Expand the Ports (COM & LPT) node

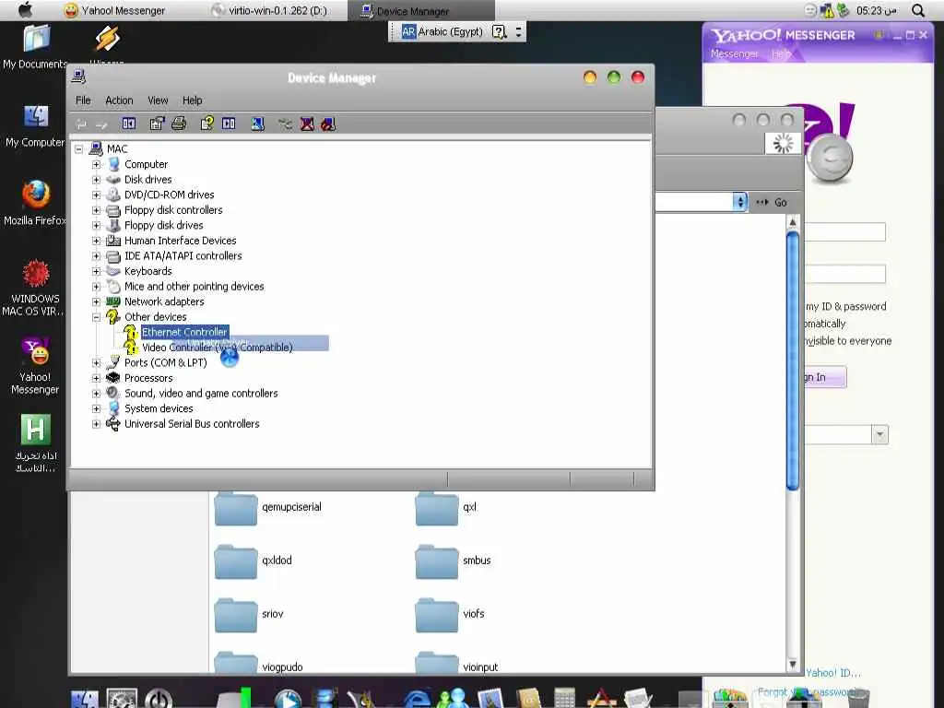(96, 363)
